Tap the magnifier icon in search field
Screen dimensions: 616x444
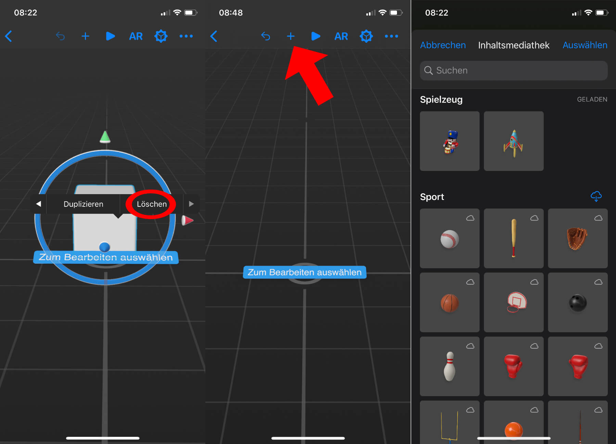[x=428, y=70]
